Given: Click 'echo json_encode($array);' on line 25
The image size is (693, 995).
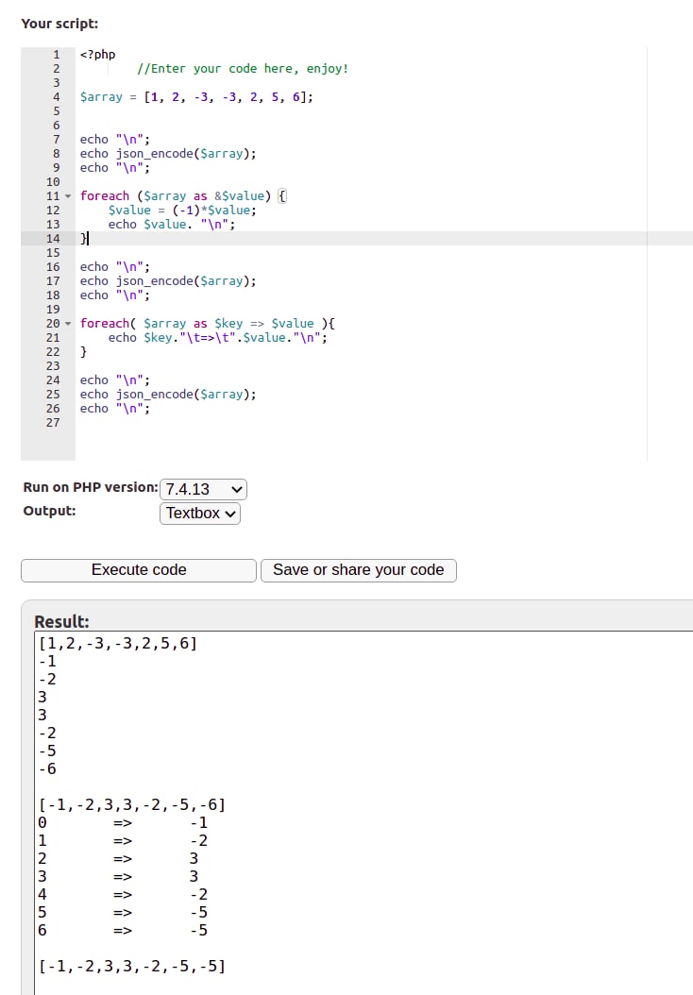Looking at the screenshot, I should (168, 394).
